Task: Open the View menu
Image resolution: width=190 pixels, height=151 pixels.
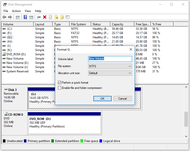Action: (x=28, y=11)
